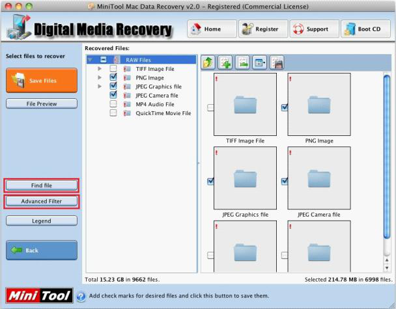Click the add-files green plus toolbar icon
Image resolution: width=396 pixels, height=309 pixels.
click(225, 62)
